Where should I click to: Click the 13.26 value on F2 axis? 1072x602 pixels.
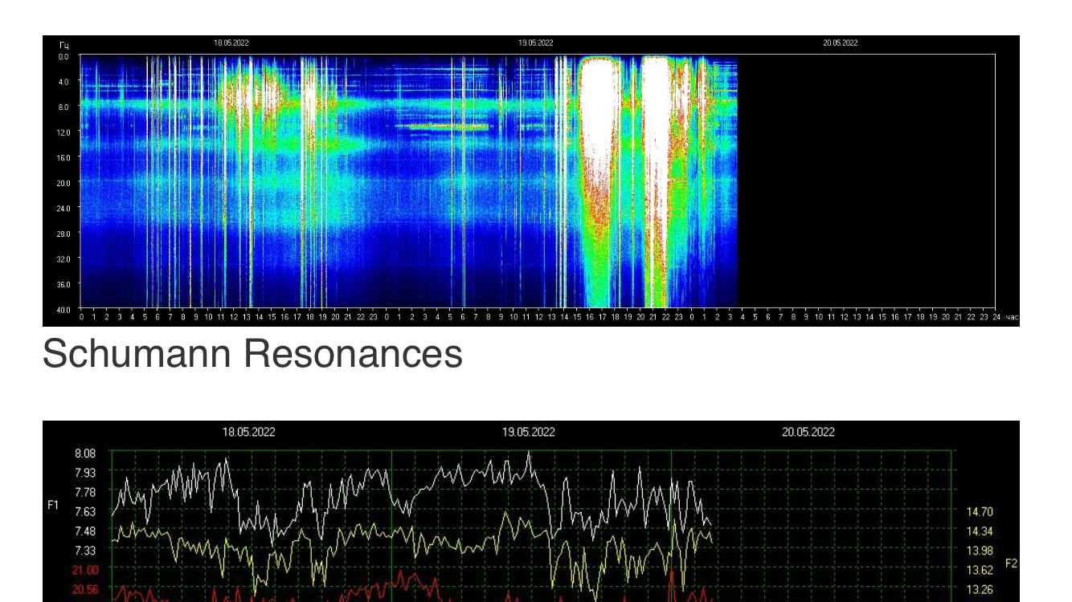[980, 590]
